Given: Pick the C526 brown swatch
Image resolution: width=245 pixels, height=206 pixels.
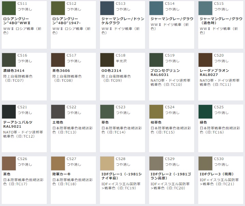Looking at the screenshot, I should (9, 163).
